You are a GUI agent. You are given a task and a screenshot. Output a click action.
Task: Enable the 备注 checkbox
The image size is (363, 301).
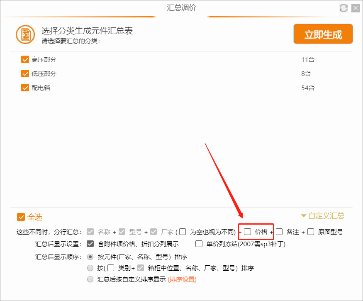(279, 232)
